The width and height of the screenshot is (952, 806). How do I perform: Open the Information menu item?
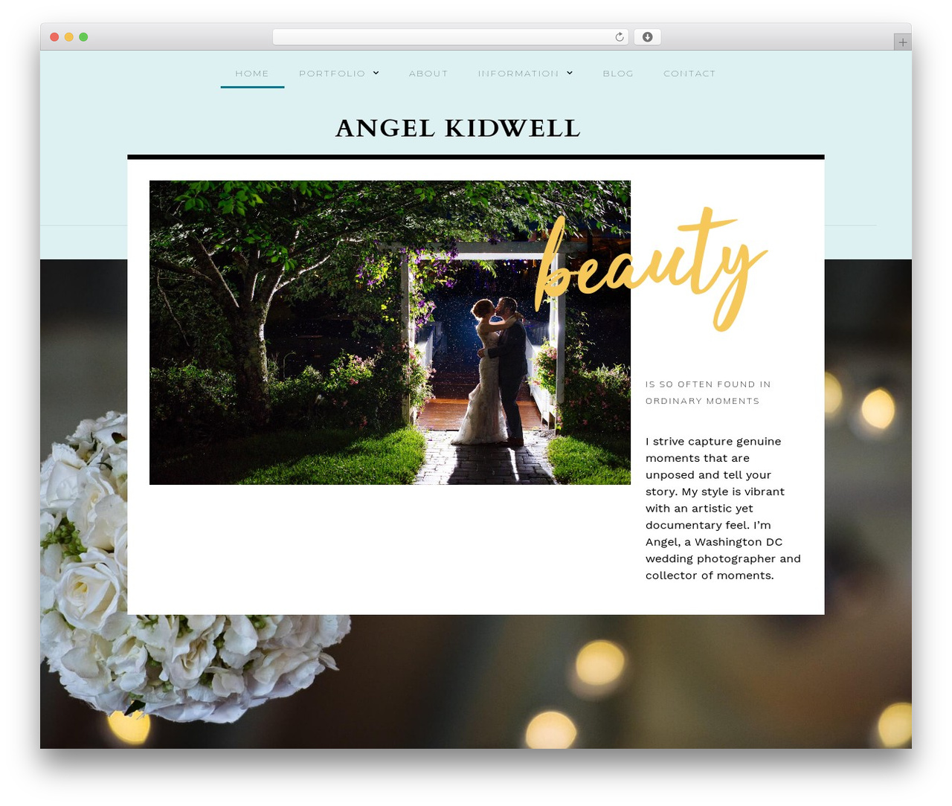pos(518,74)
